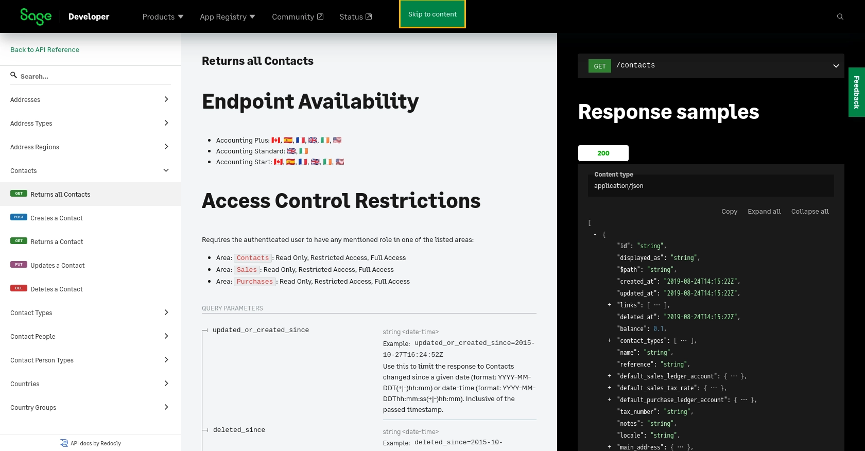The height and width of the screenshot is (451, 865).
Task: Click the /contacts path text
Action: pos(635,65)
